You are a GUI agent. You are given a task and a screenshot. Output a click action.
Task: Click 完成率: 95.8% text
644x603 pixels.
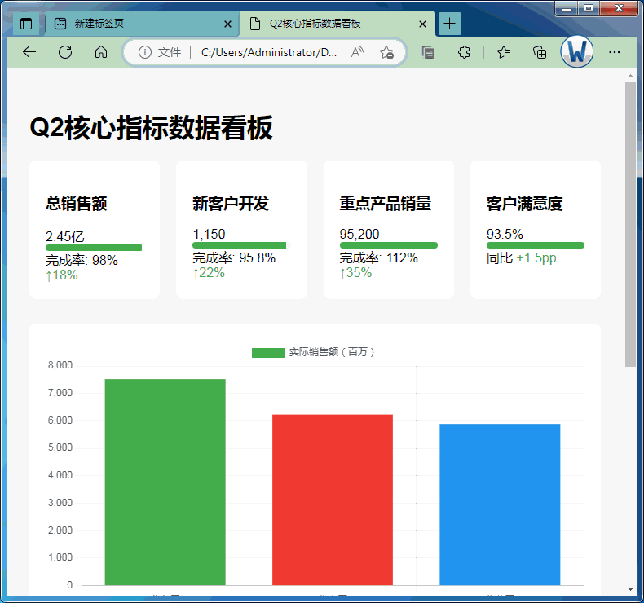(234, 257)
